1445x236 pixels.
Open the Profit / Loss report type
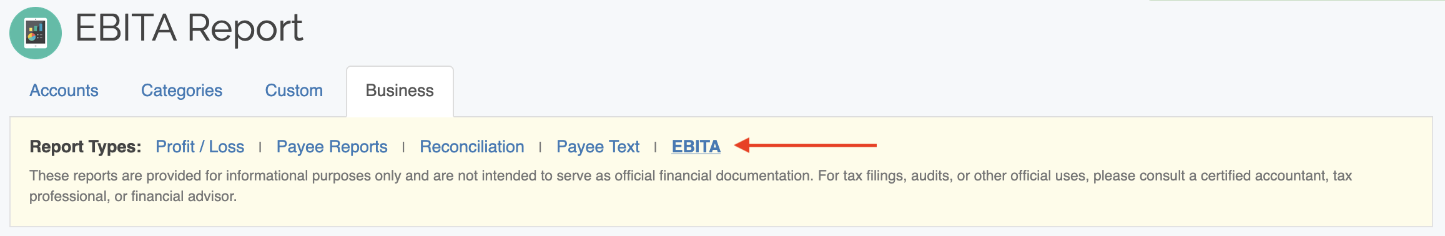[x=200, y=147]
